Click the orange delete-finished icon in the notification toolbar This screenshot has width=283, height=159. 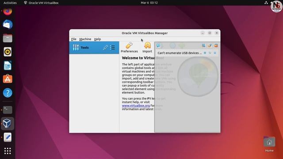click(216, 45)
